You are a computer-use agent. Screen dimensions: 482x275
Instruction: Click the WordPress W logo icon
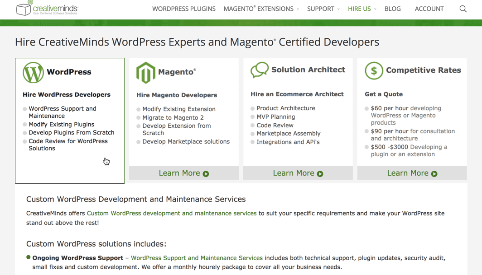(33, 72)
